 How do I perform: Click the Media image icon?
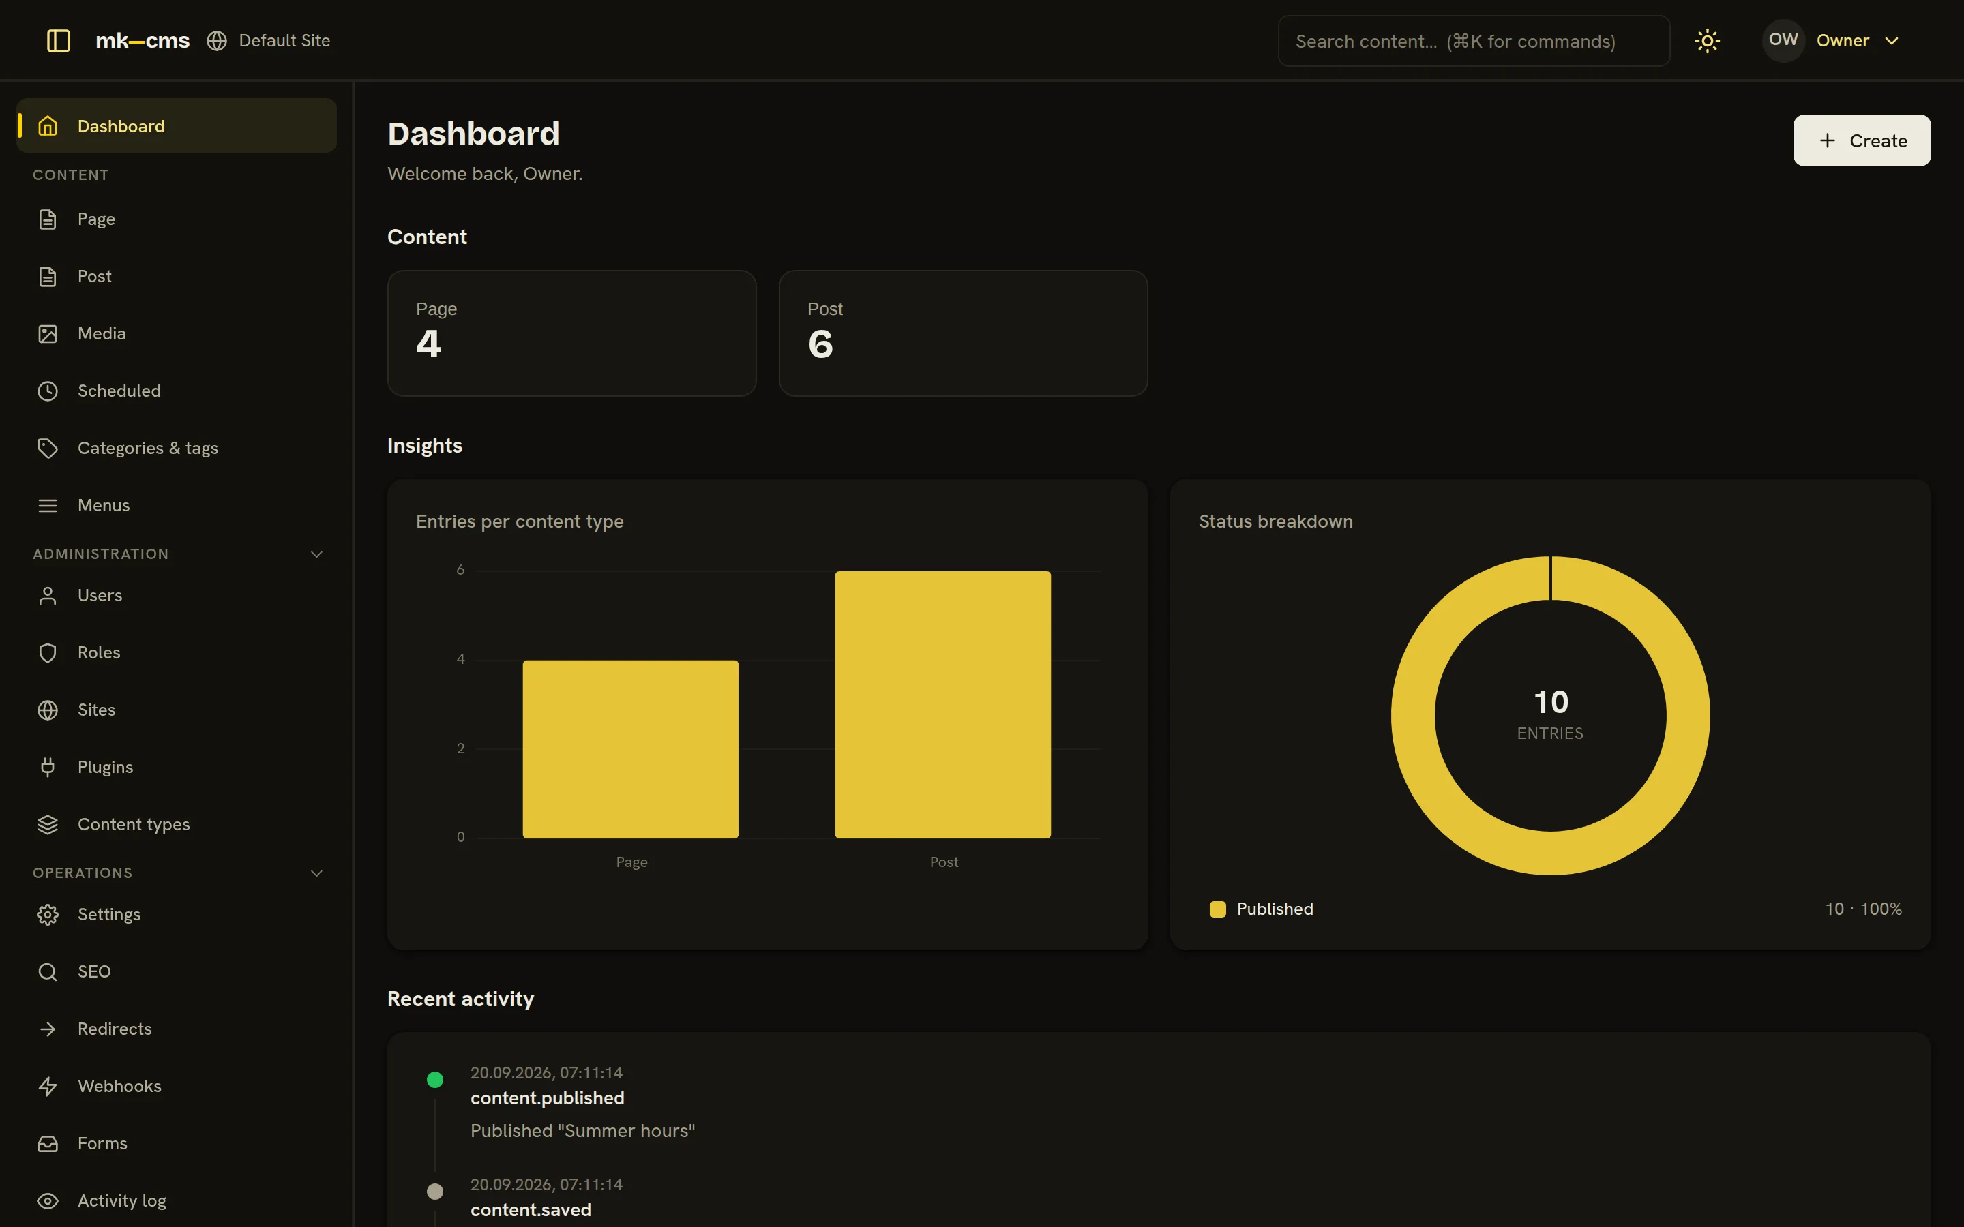(x=48, y=333)
